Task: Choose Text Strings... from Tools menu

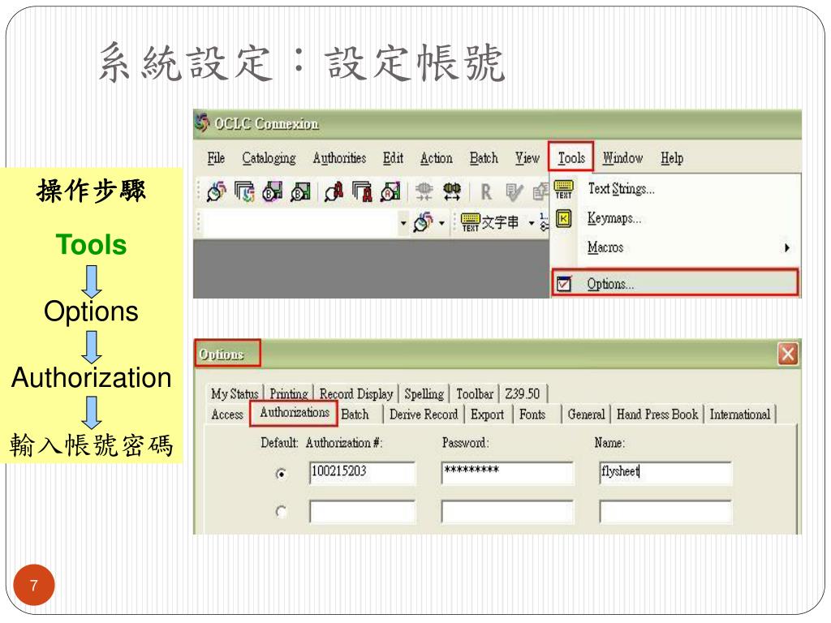Action: tap(676, 189)
